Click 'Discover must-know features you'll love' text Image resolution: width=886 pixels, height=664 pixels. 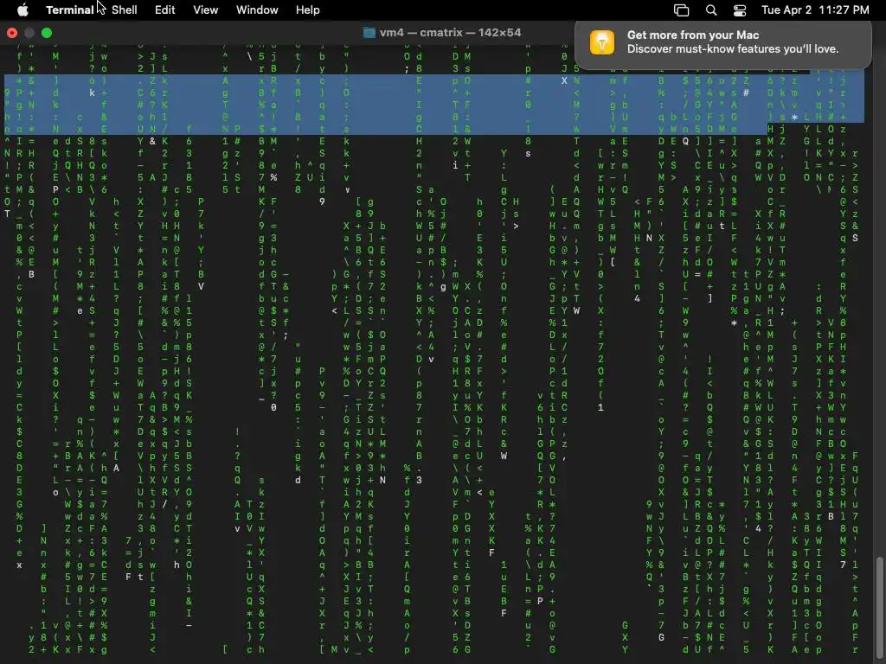click(733, 49)
